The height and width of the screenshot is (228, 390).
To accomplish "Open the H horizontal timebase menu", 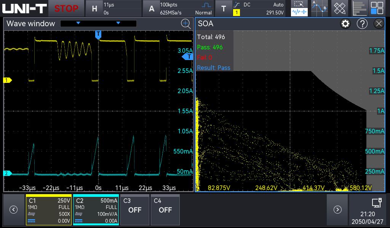I will [x=94, y=8].
